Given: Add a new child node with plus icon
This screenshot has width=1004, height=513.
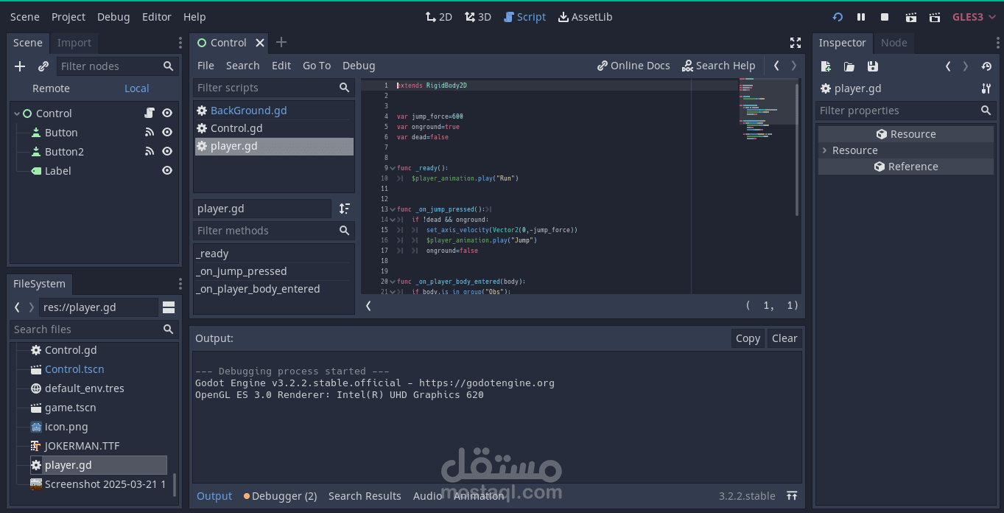Looking at the screenshot, I should click(20, 66).
